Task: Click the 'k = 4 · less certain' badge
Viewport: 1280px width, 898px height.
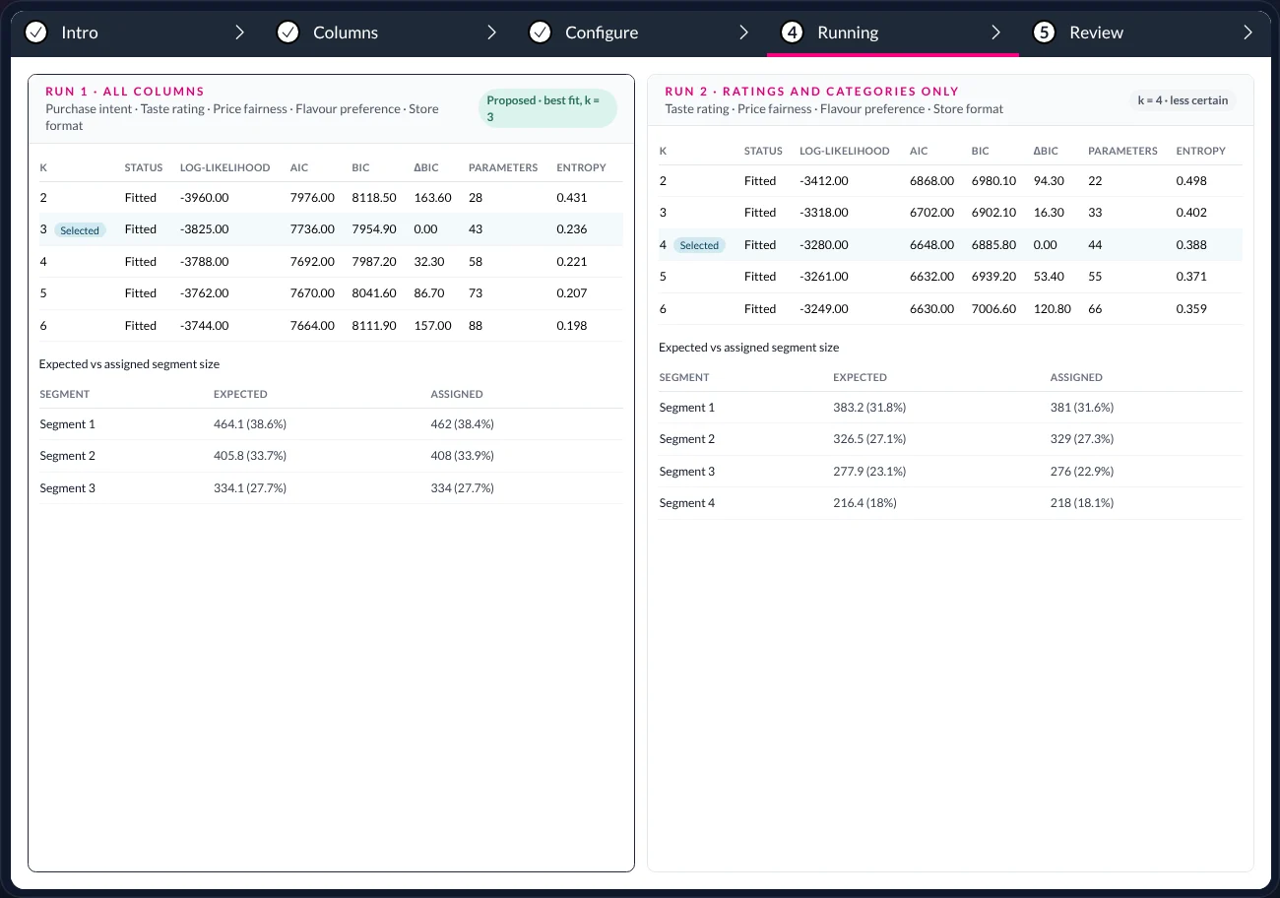Action: 1183,100
